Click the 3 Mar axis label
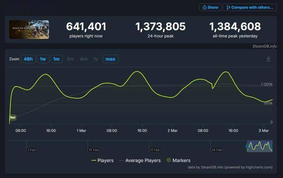Screen dimensions: 283x178 click(x=264, y=131)
